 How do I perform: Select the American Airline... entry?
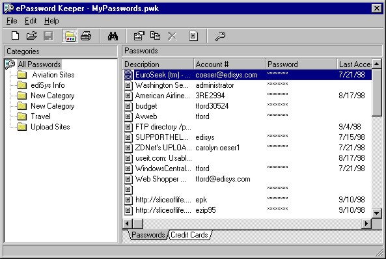[x=163, y=96]
